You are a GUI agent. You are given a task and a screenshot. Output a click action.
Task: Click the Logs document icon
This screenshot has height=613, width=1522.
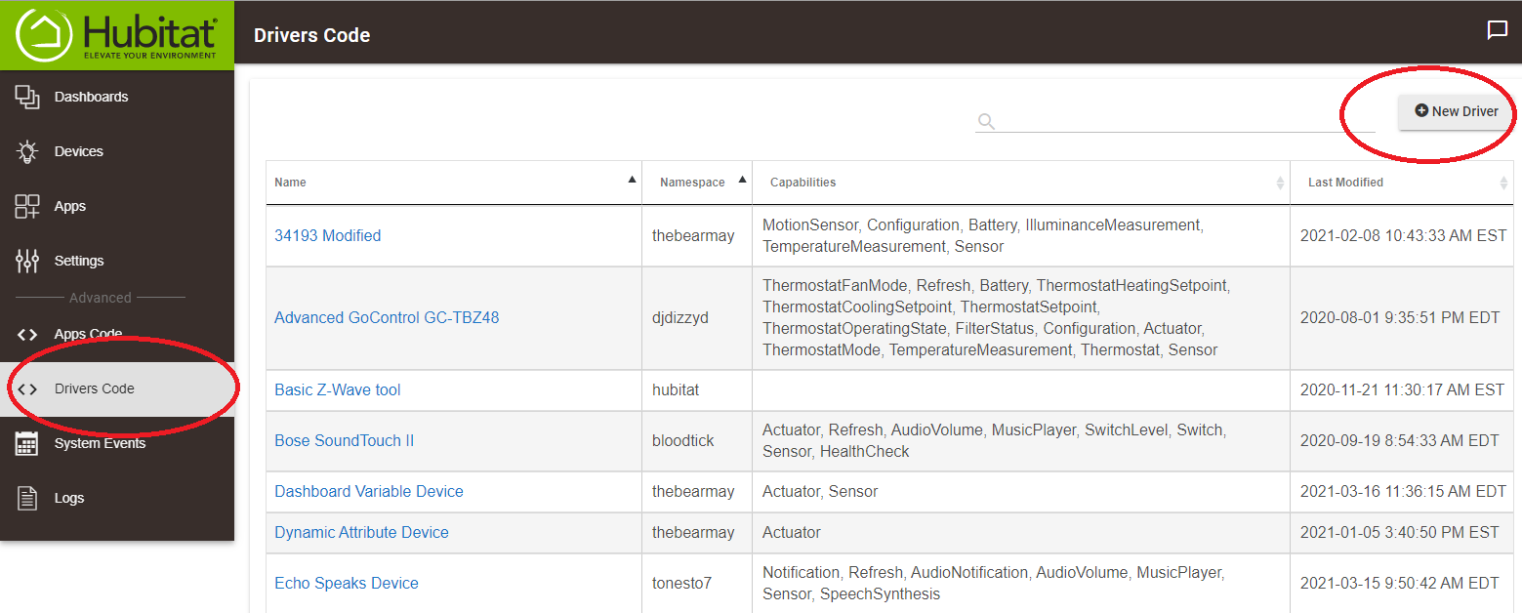pyautogui.click(x=27, y=498)
